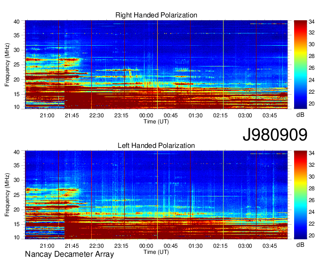Click the 25 MHz tick on Left Handed plot
This screenshot has height=260, width=320.
[16, 195]
